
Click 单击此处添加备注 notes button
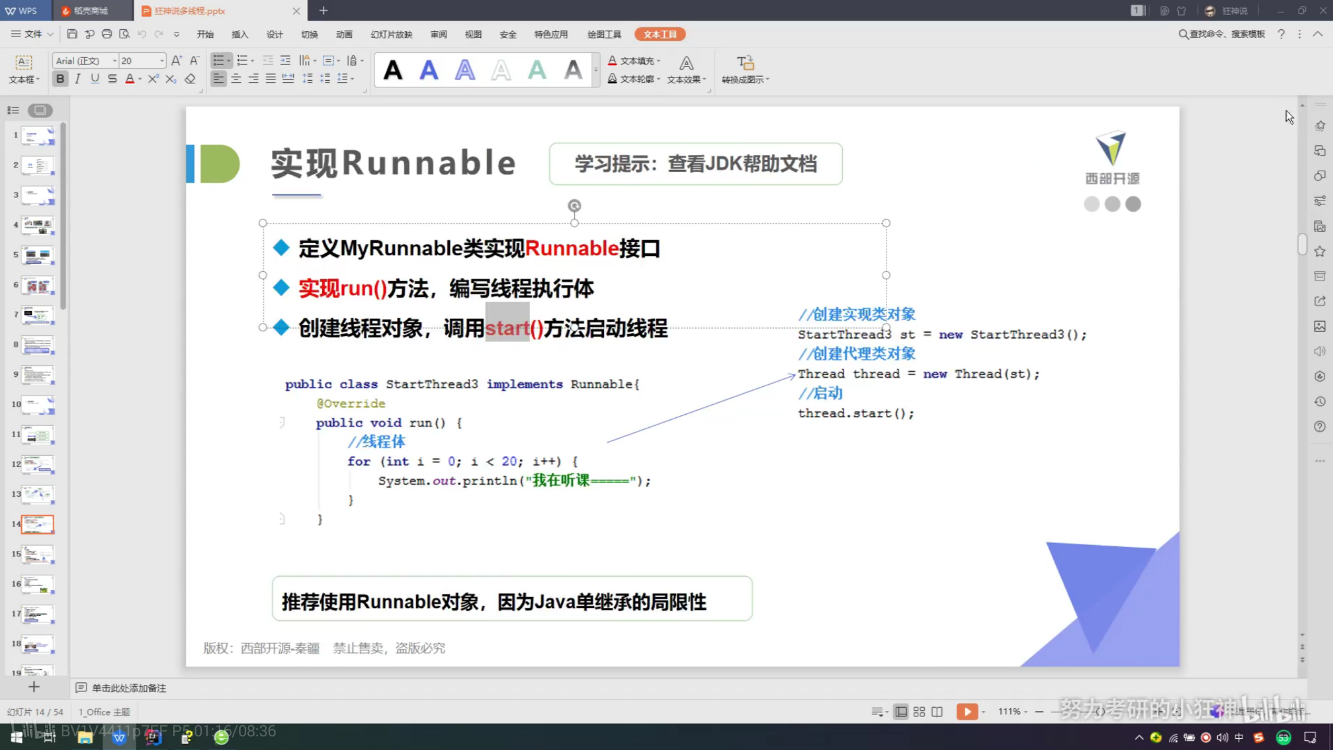click(x=121, y=687)
